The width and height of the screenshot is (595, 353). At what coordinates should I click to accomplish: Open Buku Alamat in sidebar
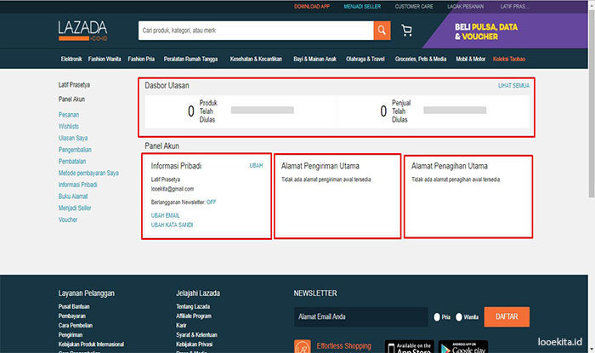(73, 196)
